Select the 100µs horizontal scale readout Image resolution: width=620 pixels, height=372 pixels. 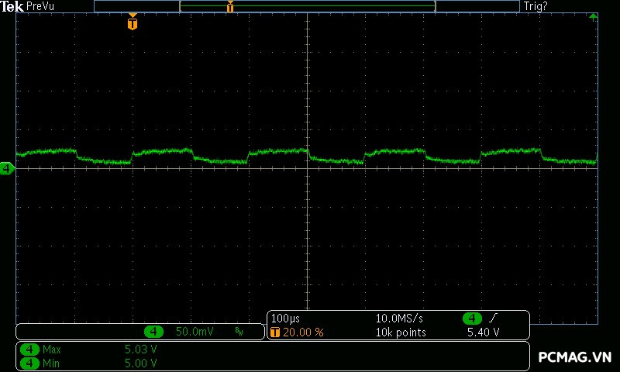pyautogui.click(x=285, y=319)
